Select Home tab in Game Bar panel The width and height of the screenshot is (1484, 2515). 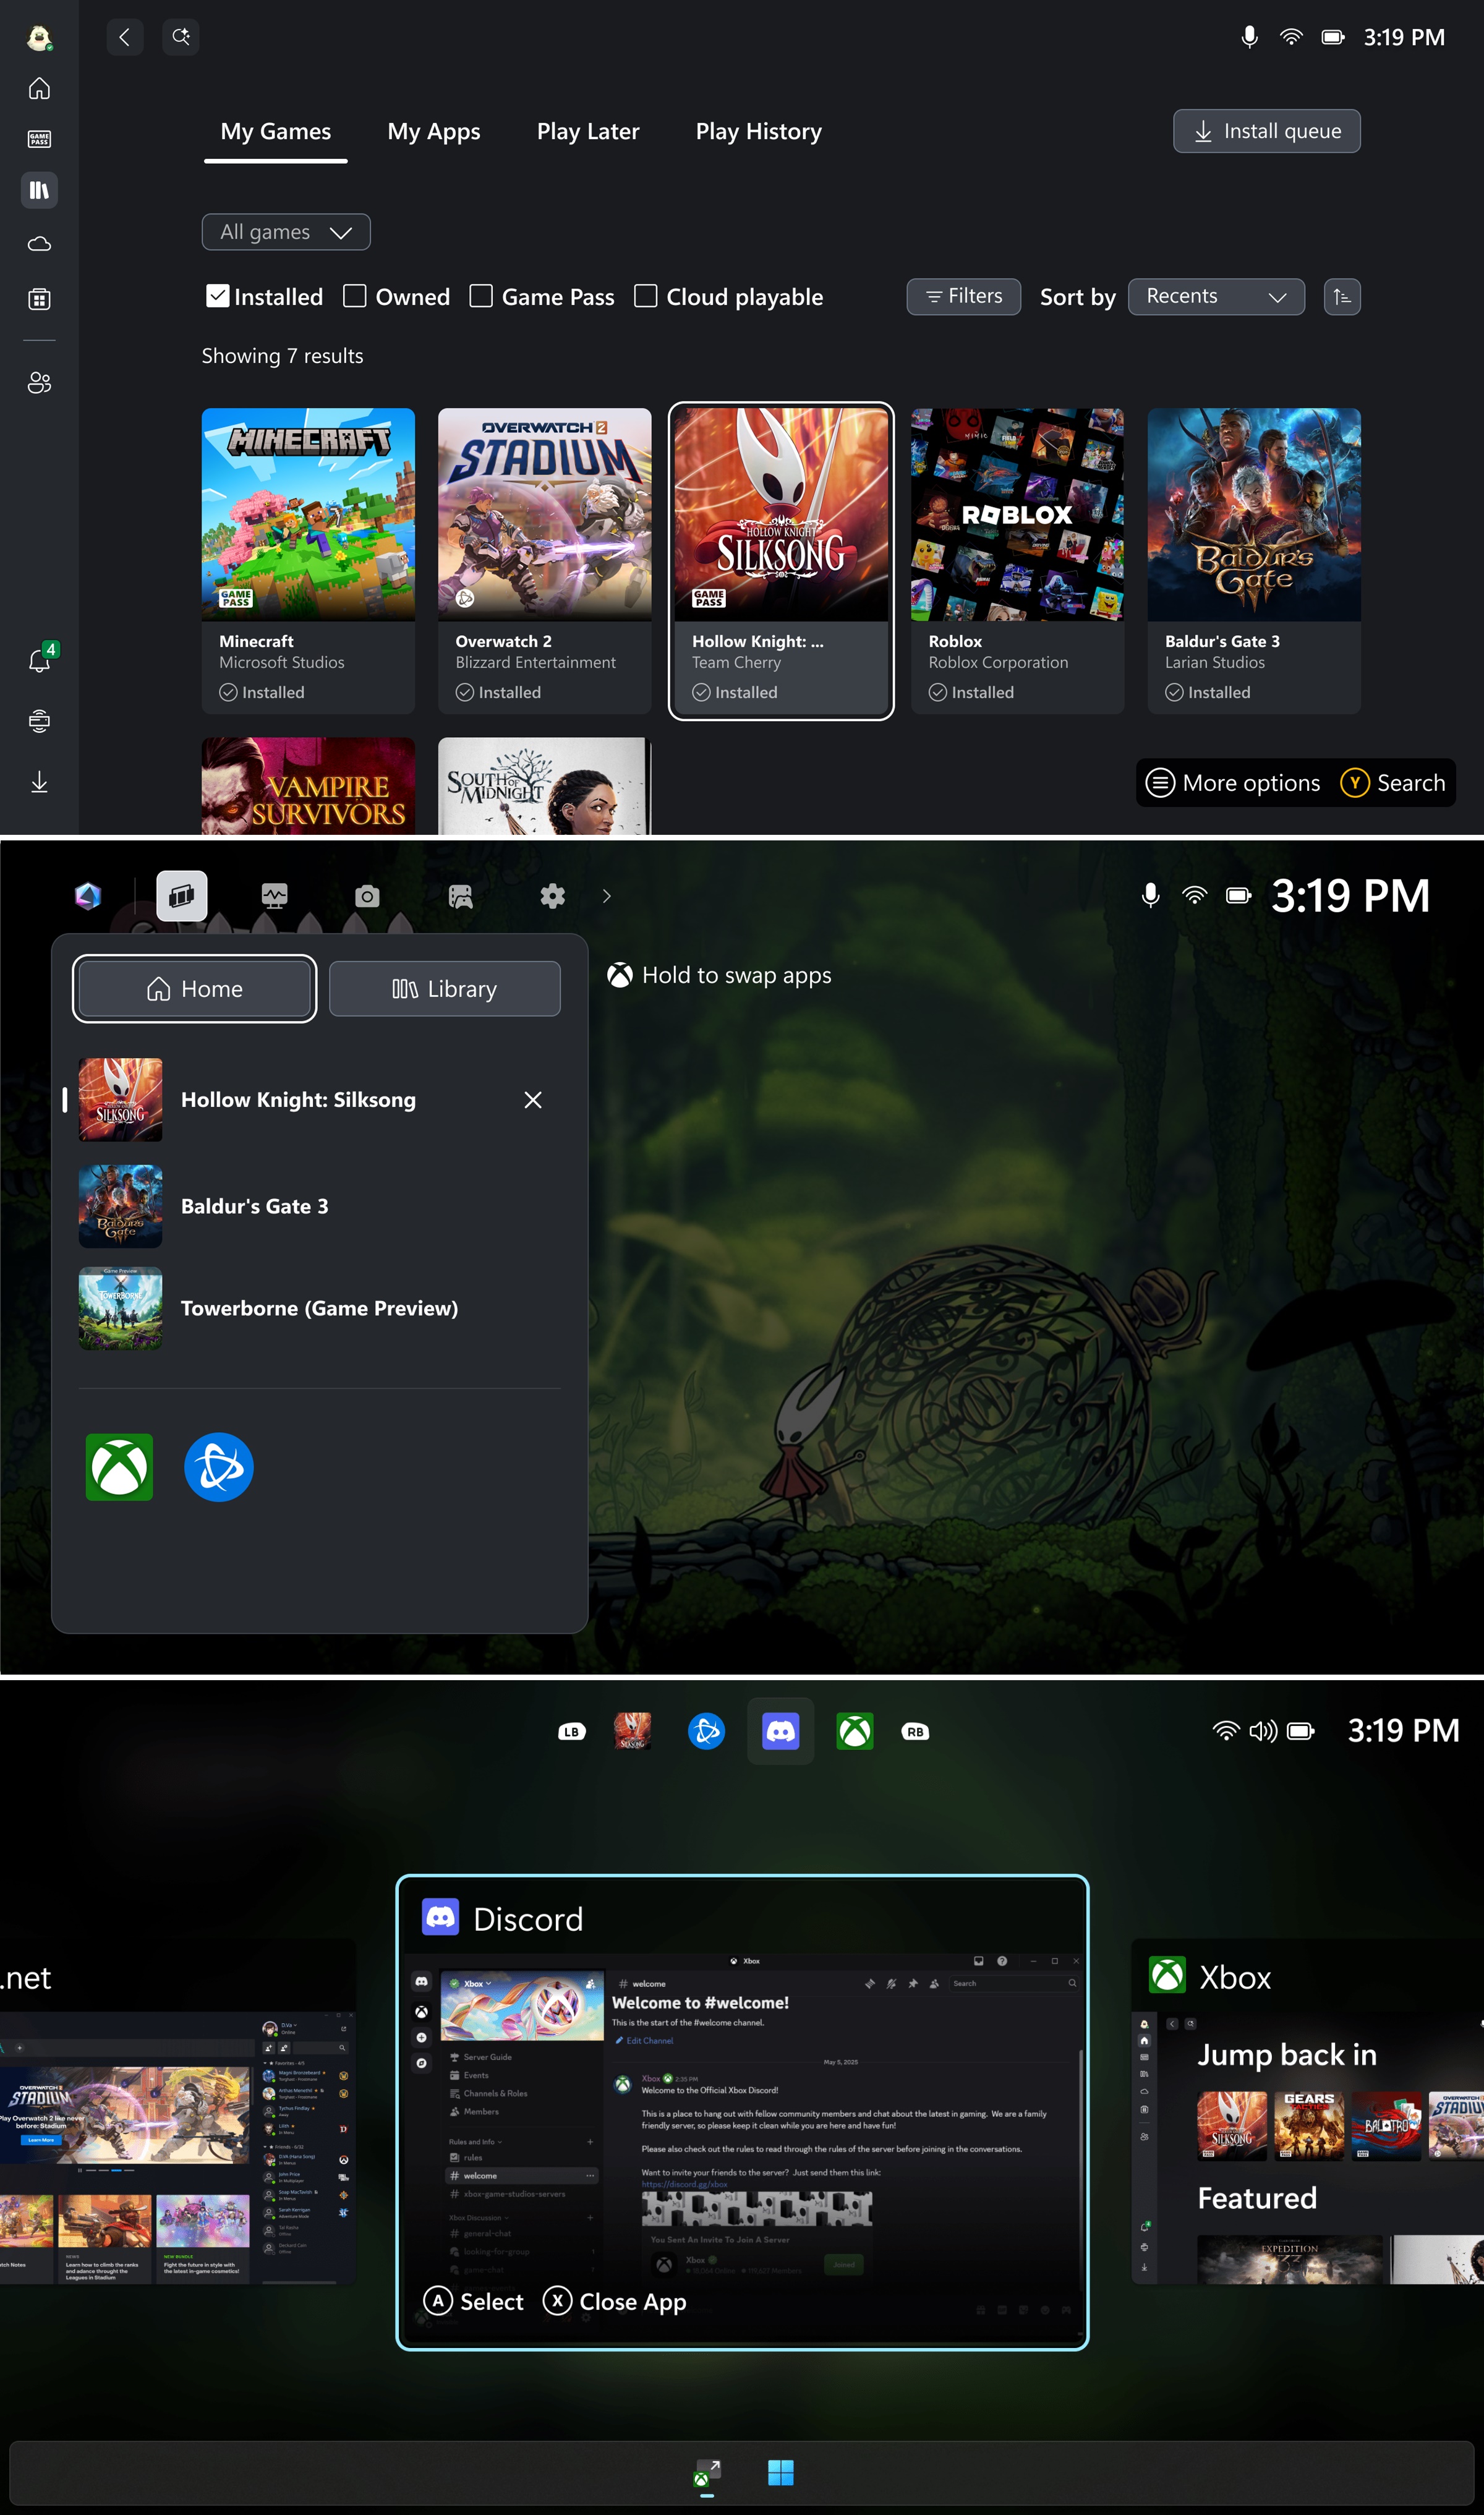(194, 989)
